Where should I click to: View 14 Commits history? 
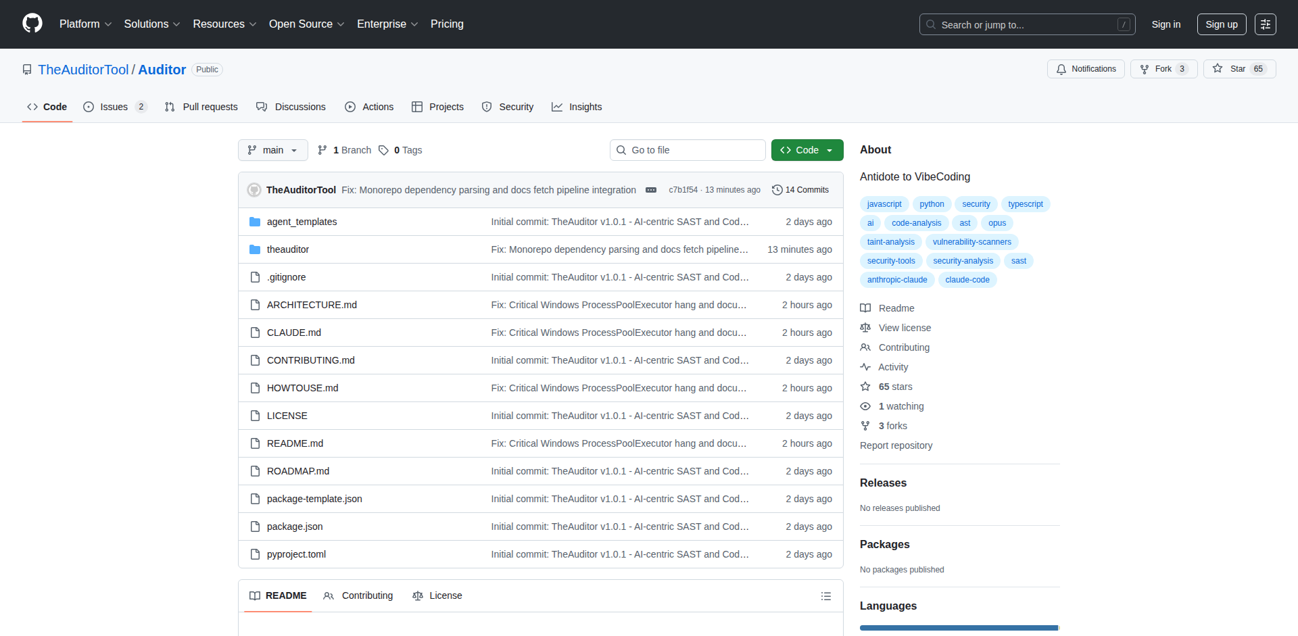(800, 190)
